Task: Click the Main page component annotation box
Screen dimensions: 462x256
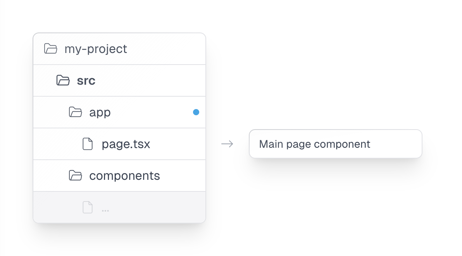Action: (x=335, y=144)
